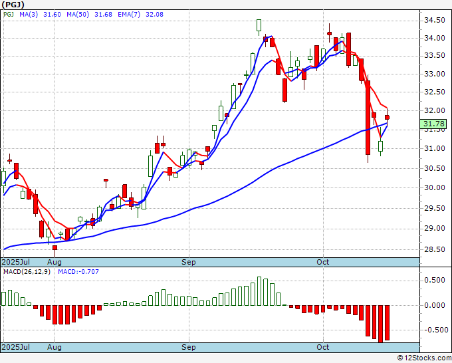The width and height of the screenshot is (452, 363).
Task: Click the MA(50) indicator label
Action: point(78,15)
